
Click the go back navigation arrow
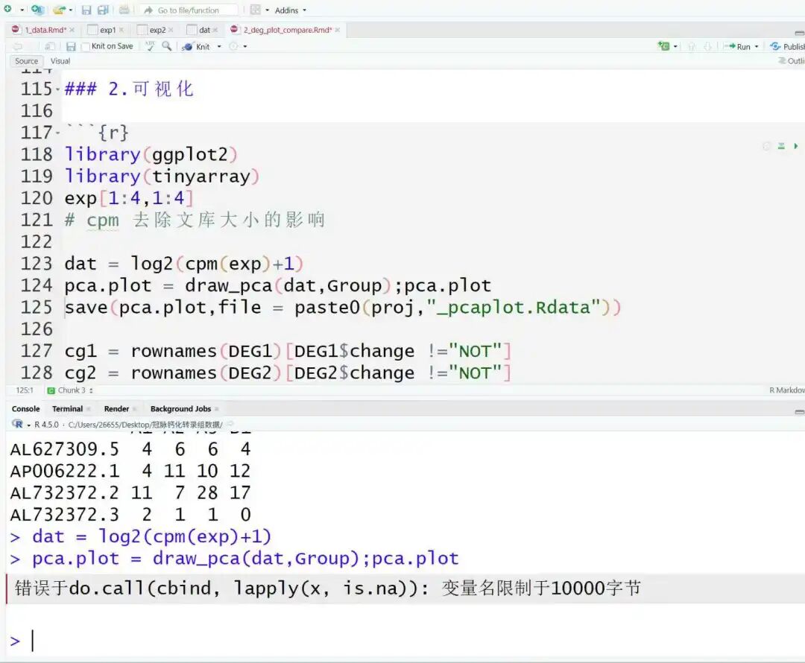(17, 46)
